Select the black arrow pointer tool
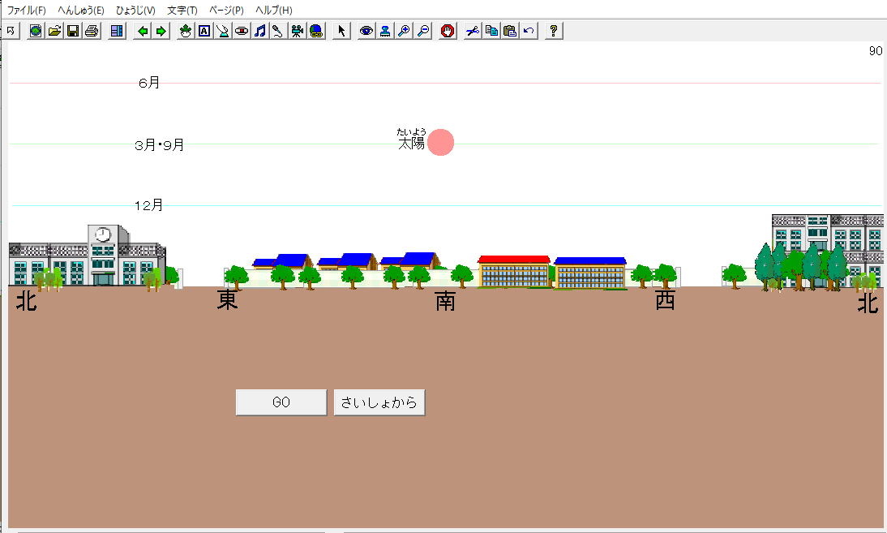 coord(341,31)
